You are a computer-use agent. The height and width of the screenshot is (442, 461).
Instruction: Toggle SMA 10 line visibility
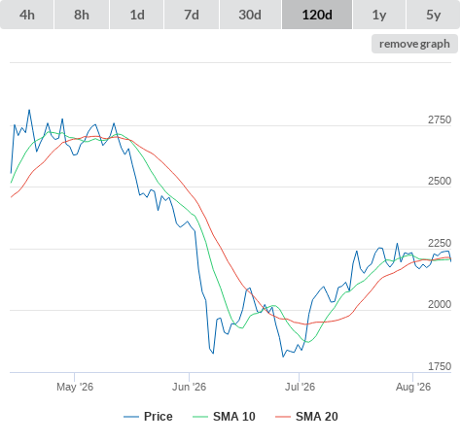[x=234, y=417]
